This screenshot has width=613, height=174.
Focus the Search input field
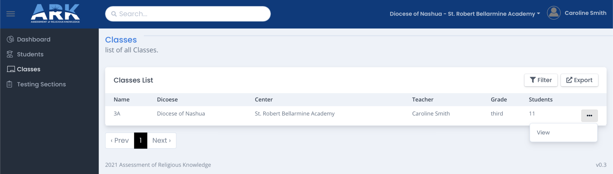coord(188,14)
